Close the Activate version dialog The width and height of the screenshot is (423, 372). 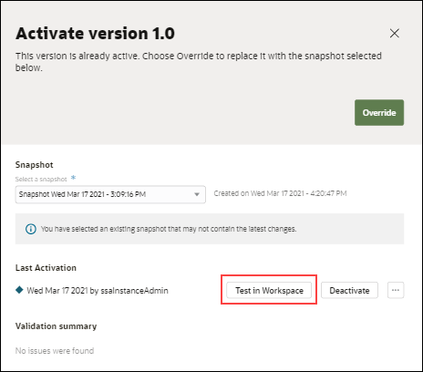395,33
